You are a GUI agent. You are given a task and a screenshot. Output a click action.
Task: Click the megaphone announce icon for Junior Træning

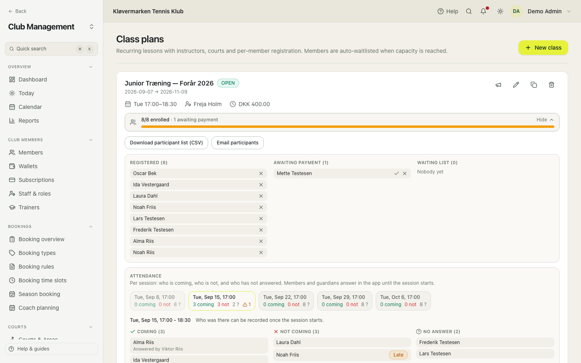pos(498,85)
